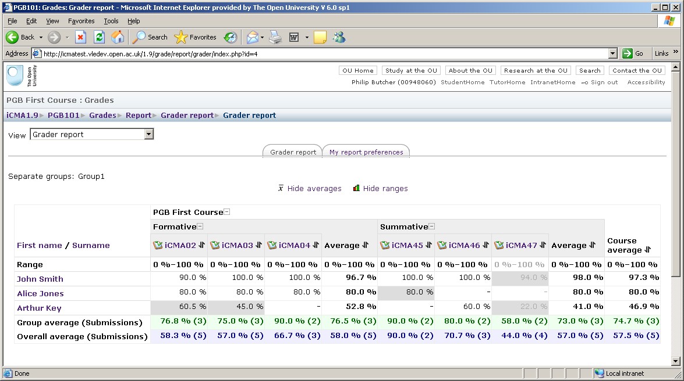The height and width of the screenshot is (381, 684).
Task: Sort by iCMA46 column arrows
Action: tap(485, 245)
